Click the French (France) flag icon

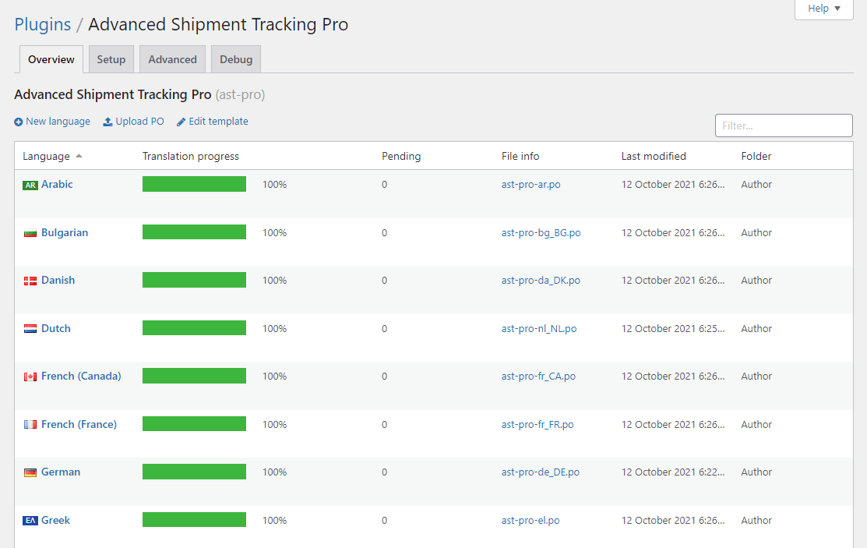click(x=30, y=425)
